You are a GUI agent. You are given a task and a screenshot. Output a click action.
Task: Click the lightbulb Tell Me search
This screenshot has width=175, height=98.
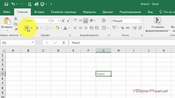pyautogui.click(x=161, y=12)
